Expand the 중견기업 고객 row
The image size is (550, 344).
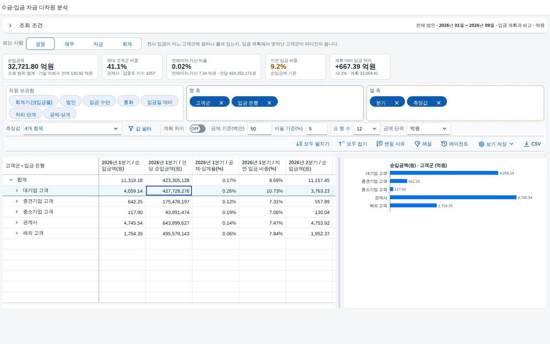(17, 201)
